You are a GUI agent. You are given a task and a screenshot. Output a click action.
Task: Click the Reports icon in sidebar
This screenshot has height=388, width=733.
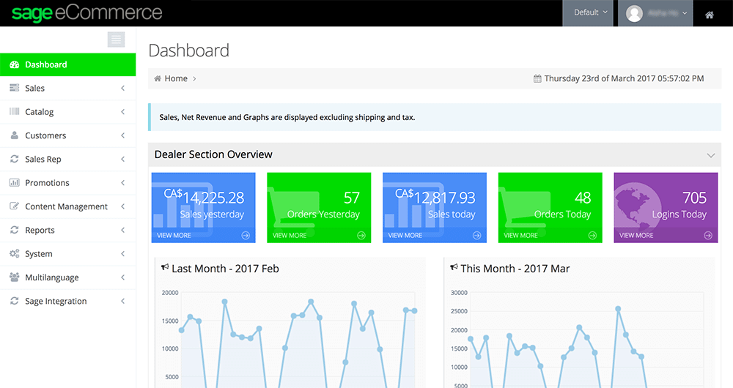(15, 230)
